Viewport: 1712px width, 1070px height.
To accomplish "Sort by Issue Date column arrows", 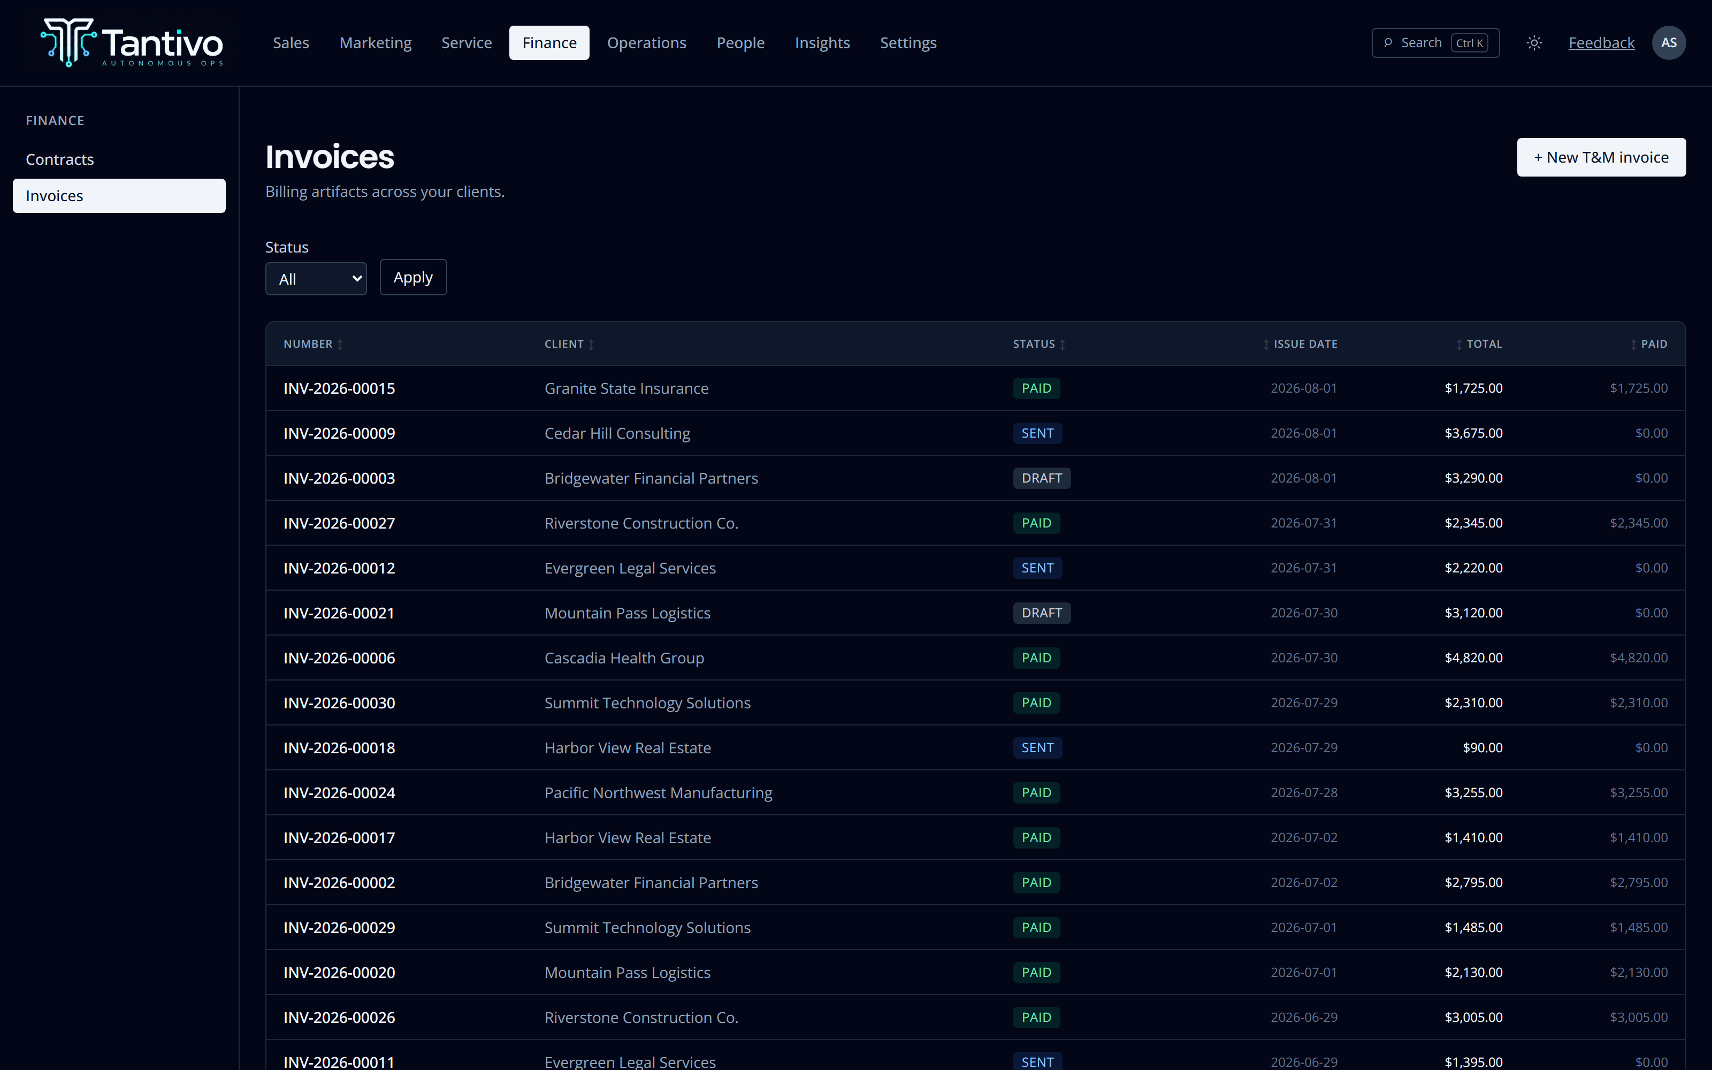I will [x=1266, y=345].
